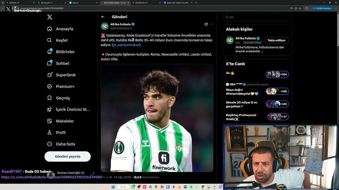339x190 pixels.
Task: Open the browser extensions puzzle icon
Action: click(x=307, y=8)
